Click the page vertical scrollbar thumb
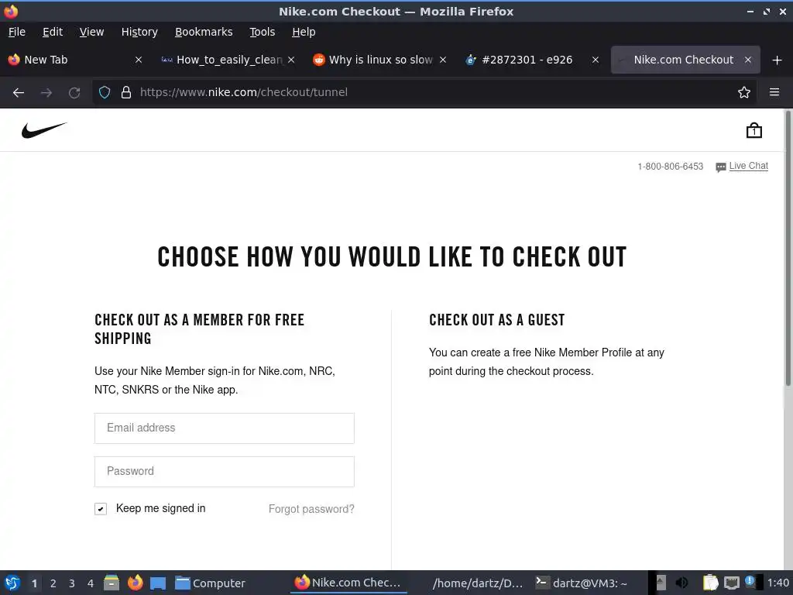793x595 pixels. pyautogui.click(x=788, y=249)
